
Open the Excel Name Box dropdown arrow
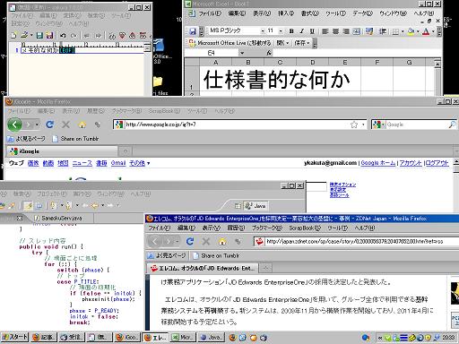242,53
